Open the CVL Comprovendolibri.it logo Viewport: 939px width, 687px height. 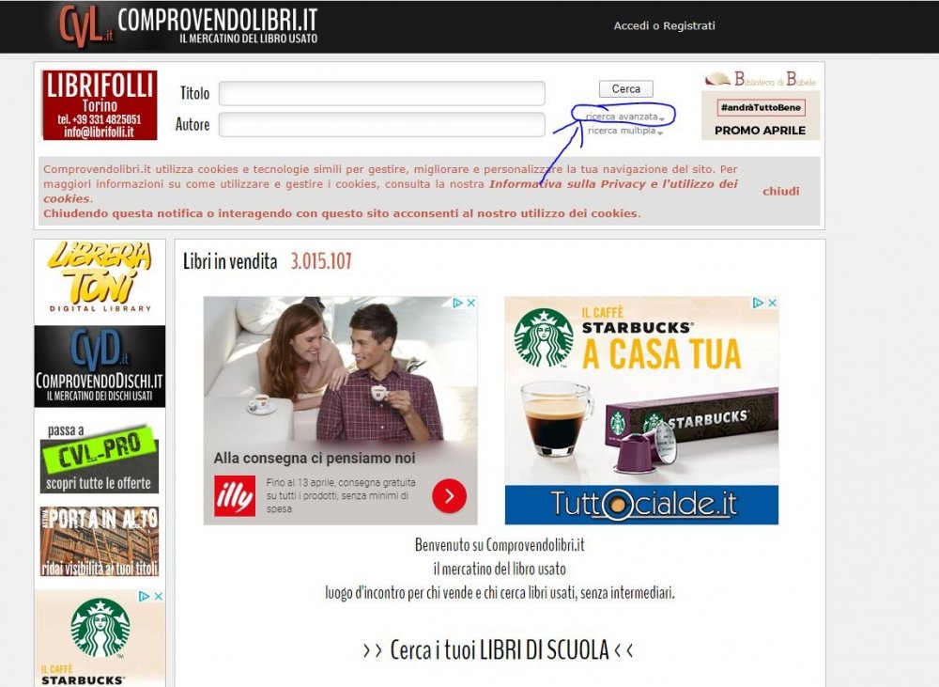[x=188, y=25]
